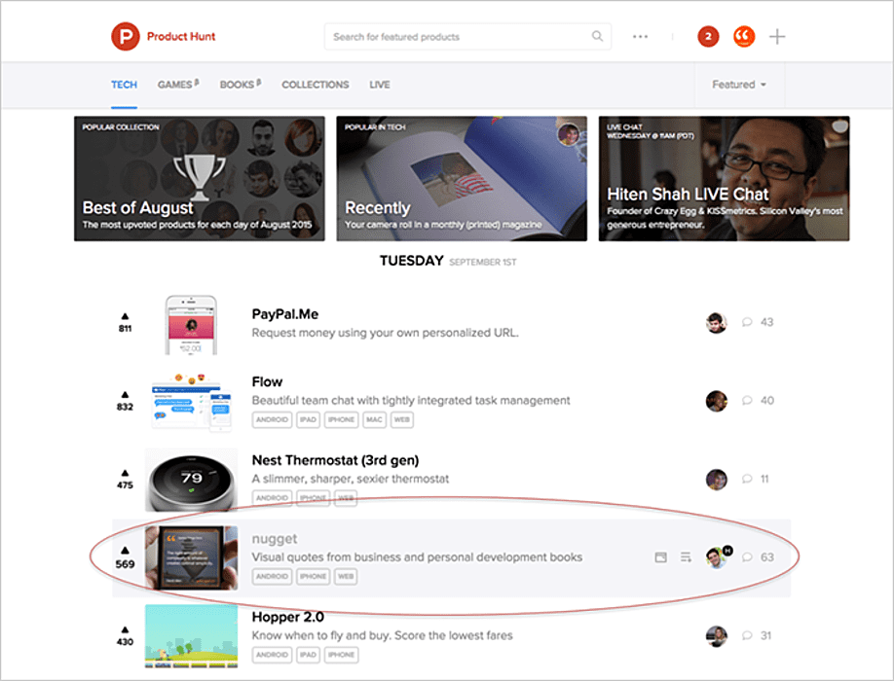Open nugget comments bubble icon
The image size is (894, 681).
tap(747, 556)
